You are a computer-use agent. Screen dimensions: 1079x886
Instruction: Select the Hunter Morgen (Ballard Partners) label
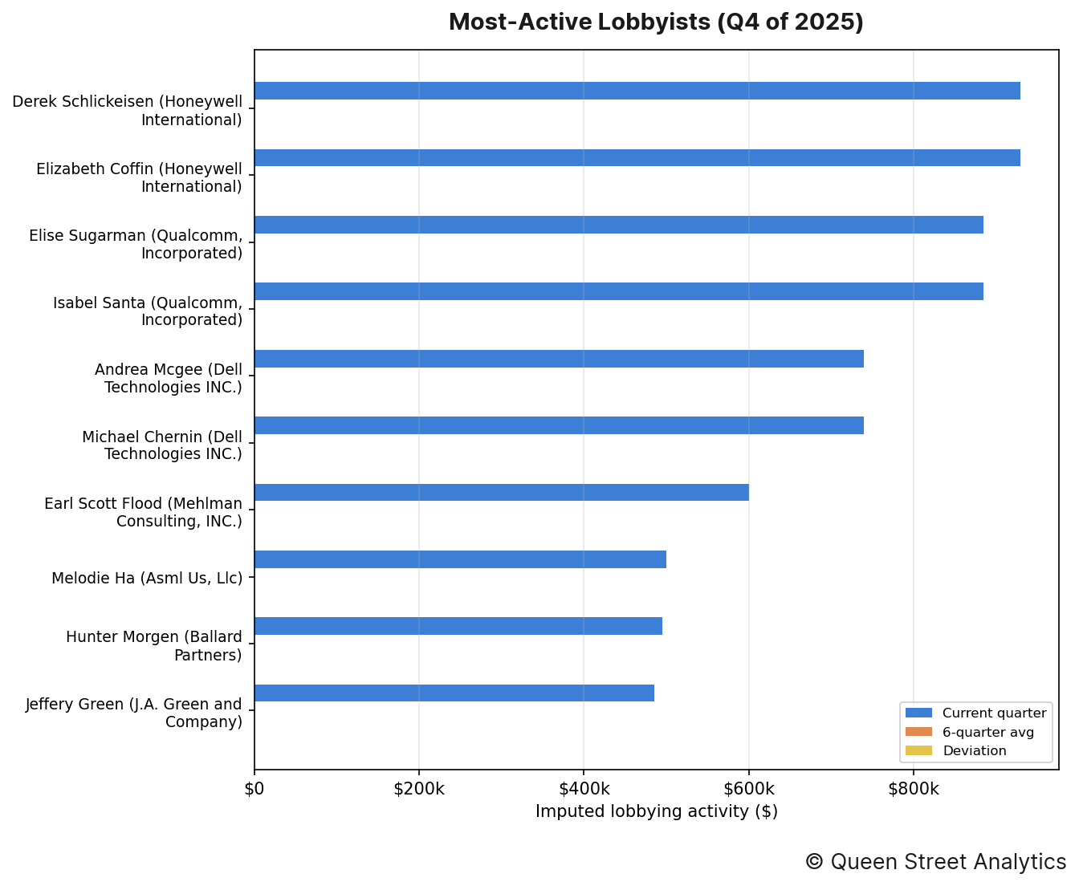click(x=154, y=646)
